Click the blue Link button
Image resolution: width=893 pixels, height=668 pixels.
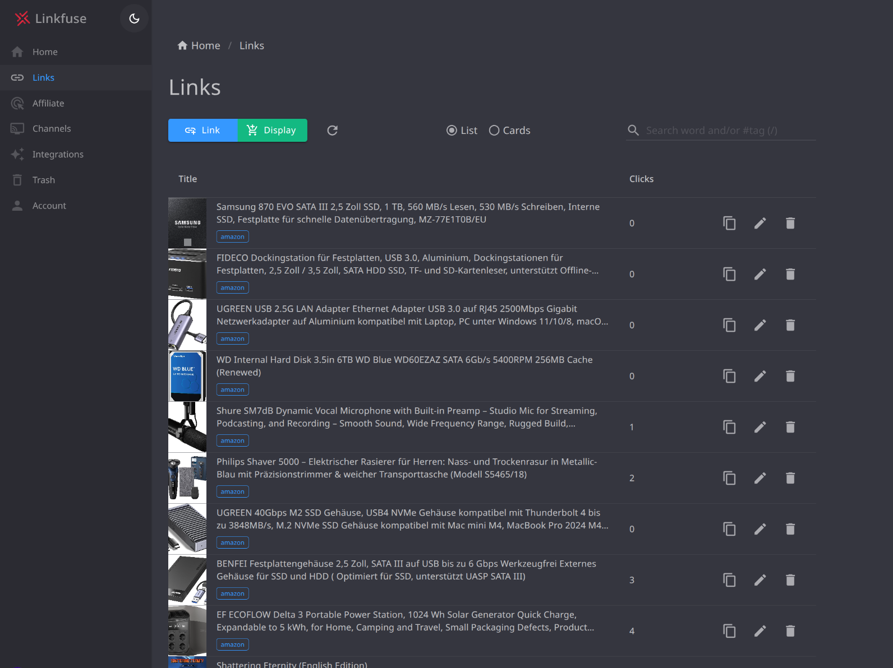pyautogui.click(x=203, y=130)
